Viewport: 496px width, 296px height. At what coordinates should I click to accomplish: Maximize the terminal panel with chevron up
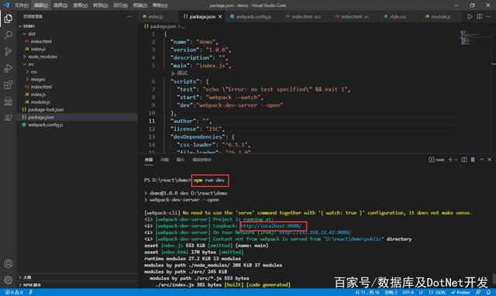[x=481, y=160]
